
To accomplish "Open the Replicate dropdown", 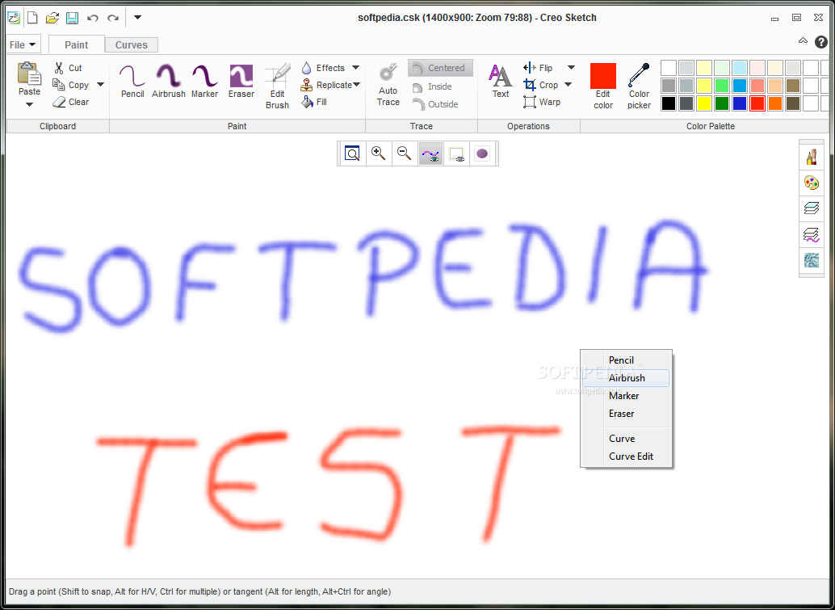I will (356, 85).
